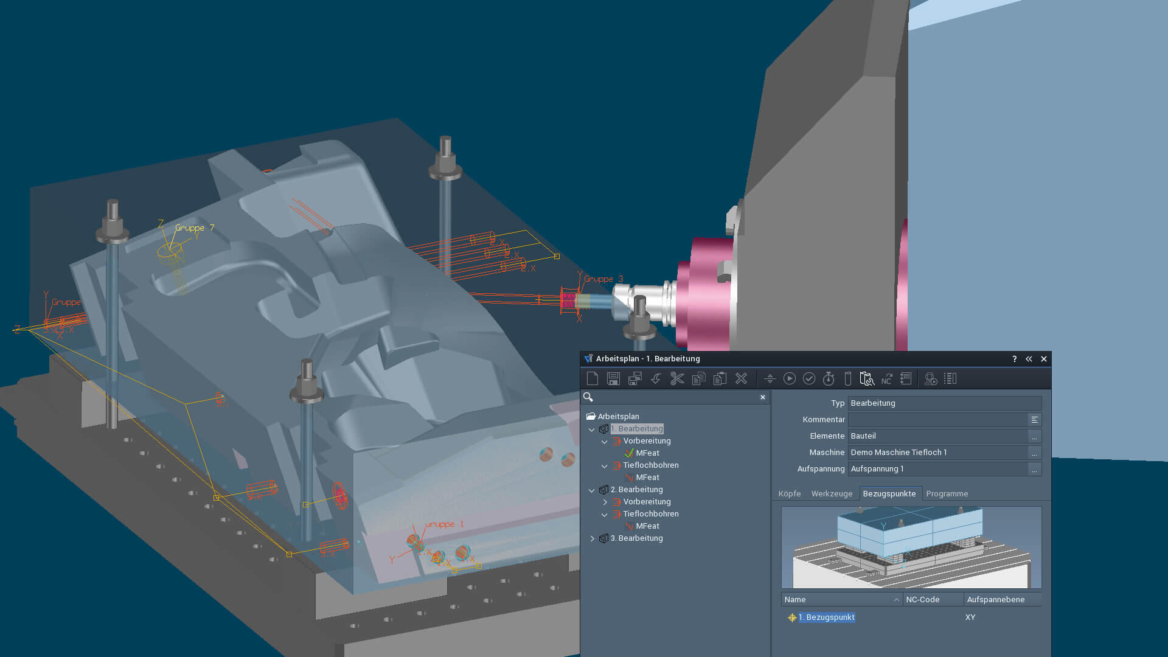Select the checked MFeat item under Vorbereitung
The height and width of the screenshot is (657, 1168).
click(647, 453)
